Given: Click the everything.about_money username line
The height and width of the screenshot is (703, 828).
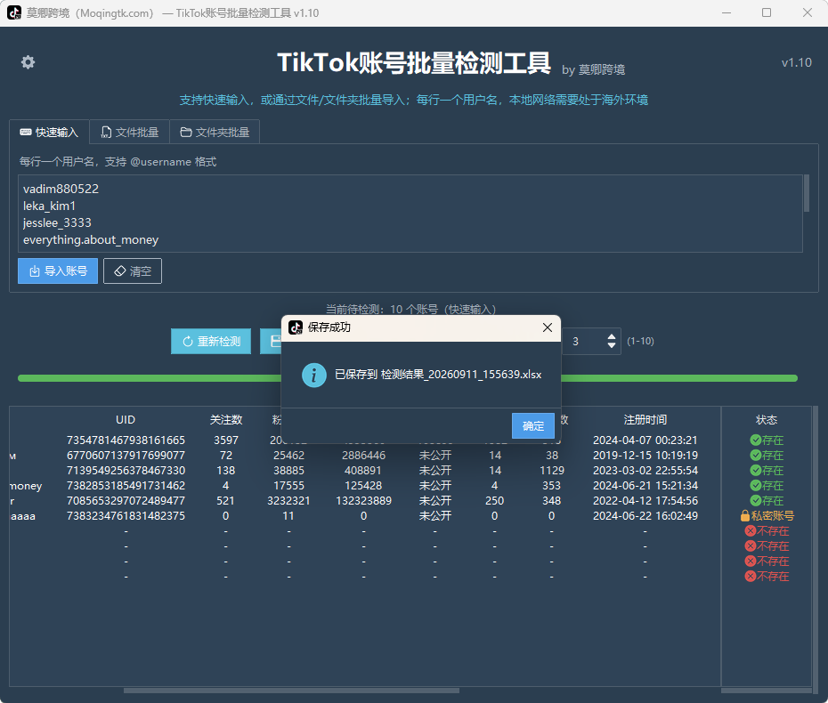Looking at the screenshot, I should click(91, 239).
